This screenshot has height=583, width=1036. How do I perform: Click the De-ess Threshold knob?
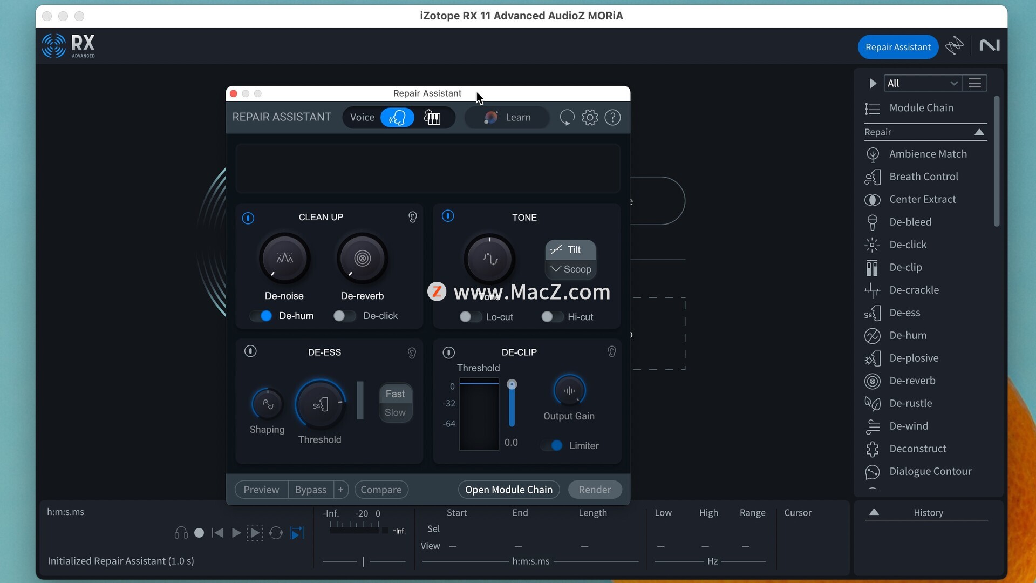click(320, 404)
